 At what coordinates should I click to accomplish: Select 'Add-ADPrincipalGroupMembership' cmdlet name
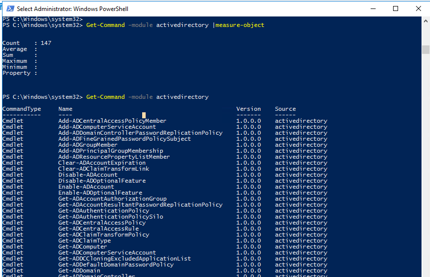111,151
